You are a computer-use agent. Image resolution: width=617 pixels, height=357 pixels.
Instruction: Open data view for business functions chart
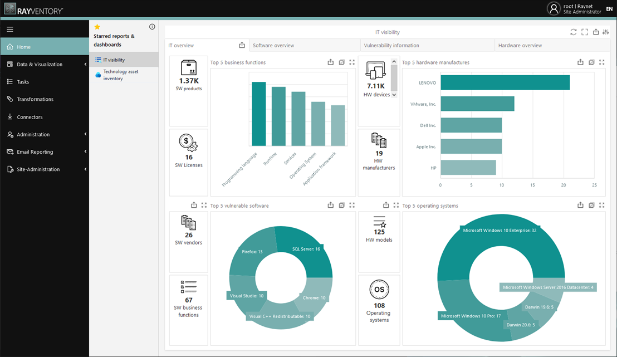341,62
